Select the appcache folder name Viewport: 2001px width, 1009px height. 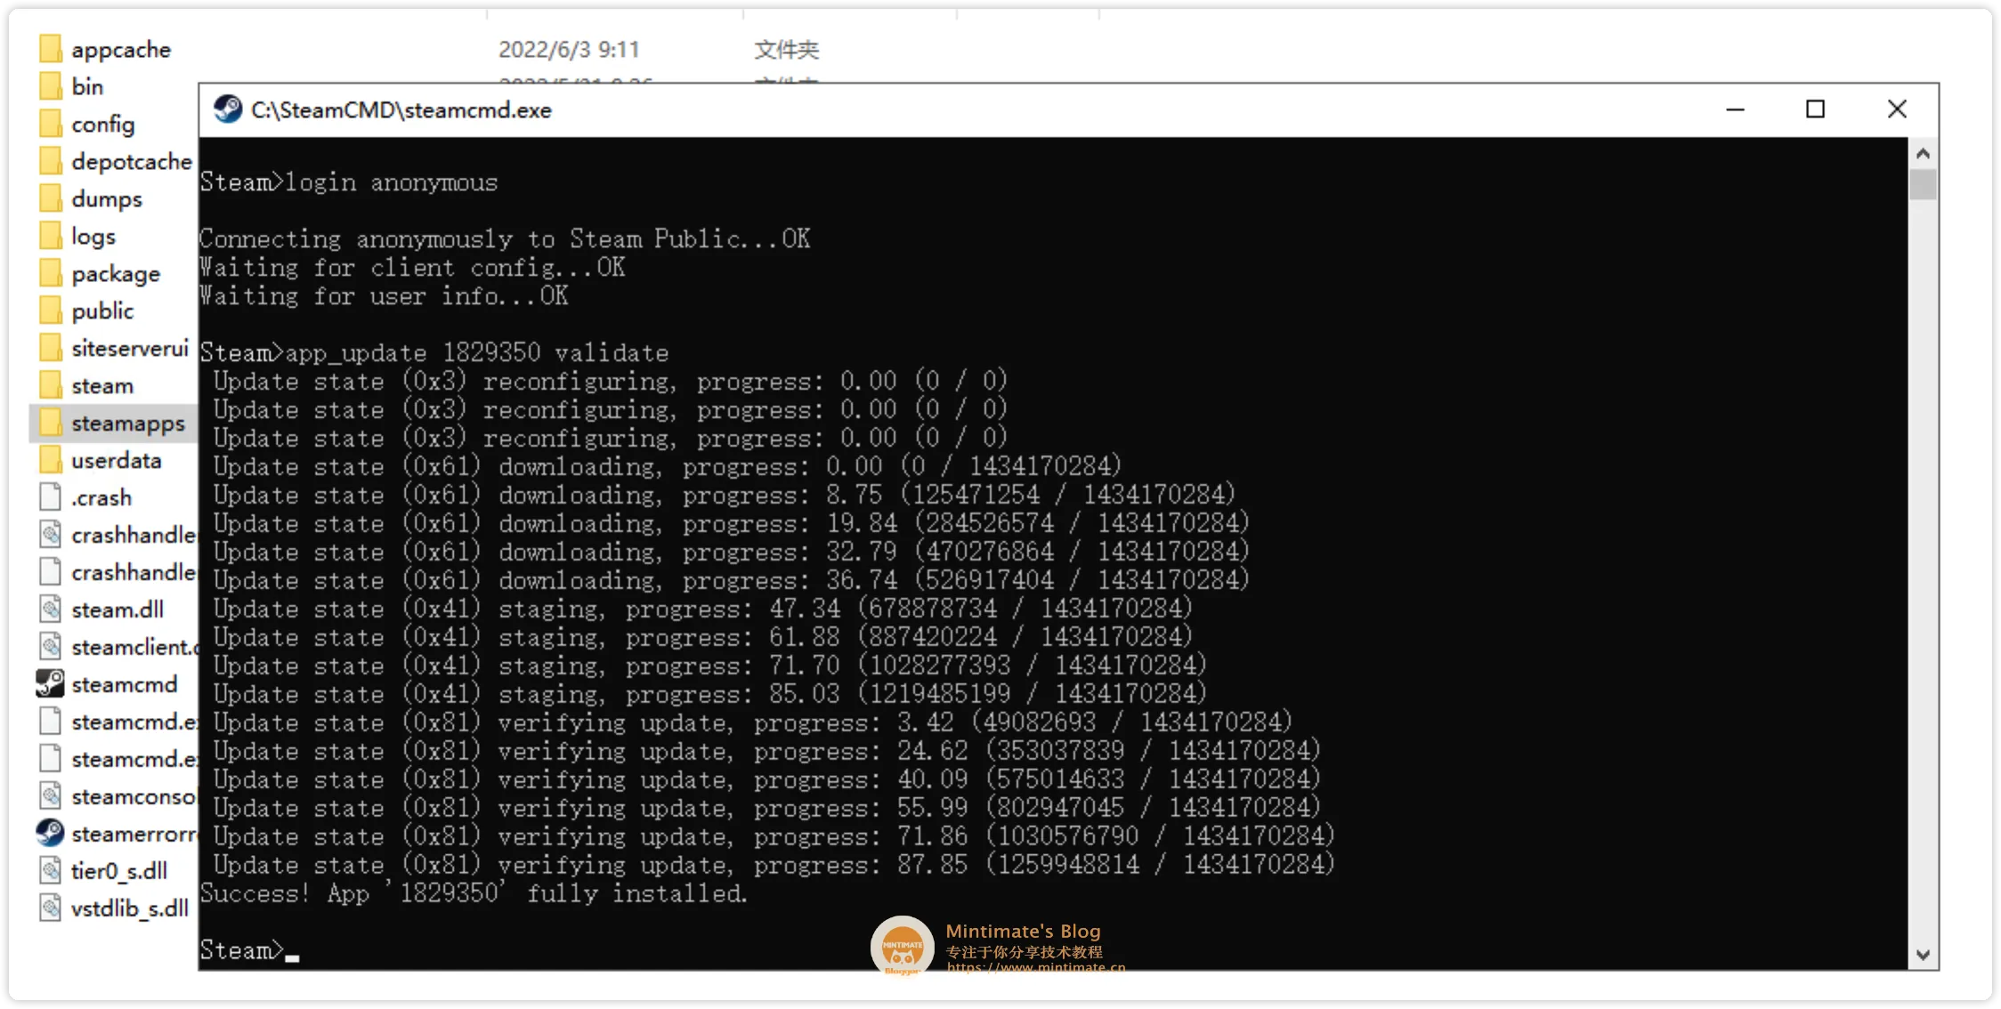[121, 50]
